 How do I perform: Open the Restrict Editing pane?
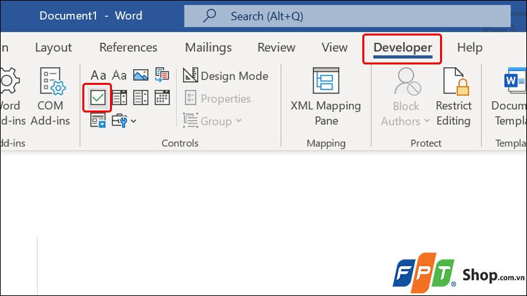coord(453,97)
